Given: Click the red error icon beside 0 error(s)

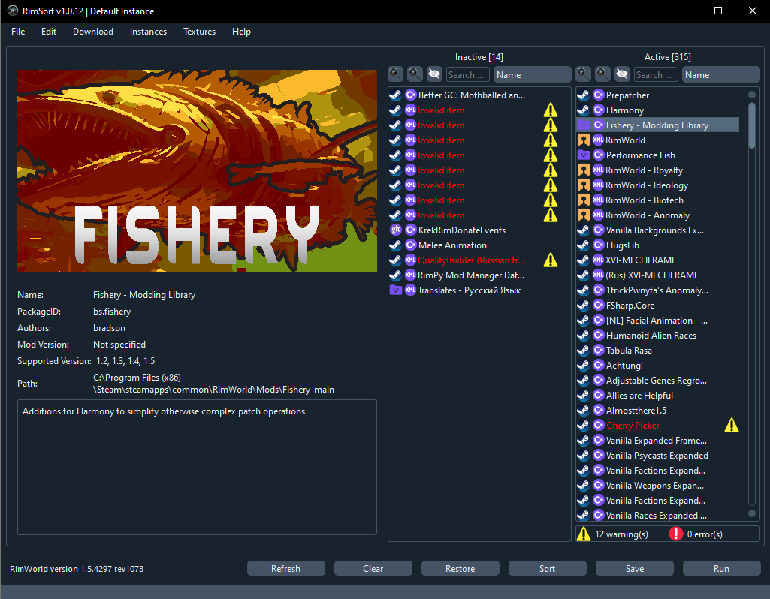Looking at the screenshot, I should 675,534.
